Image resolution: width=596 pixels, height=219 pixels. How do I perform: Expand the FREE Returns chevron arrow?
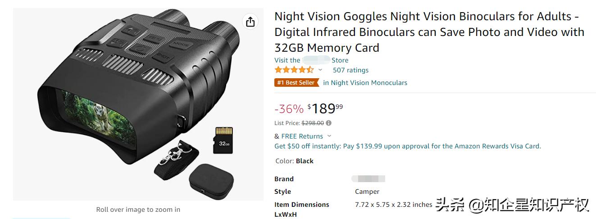329,136
